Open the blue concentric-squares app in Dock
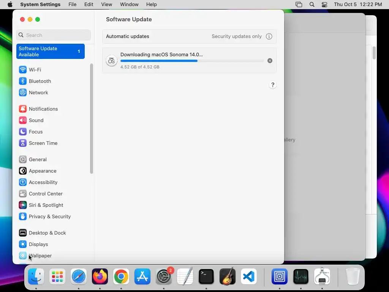 click(x=280, y=276)
